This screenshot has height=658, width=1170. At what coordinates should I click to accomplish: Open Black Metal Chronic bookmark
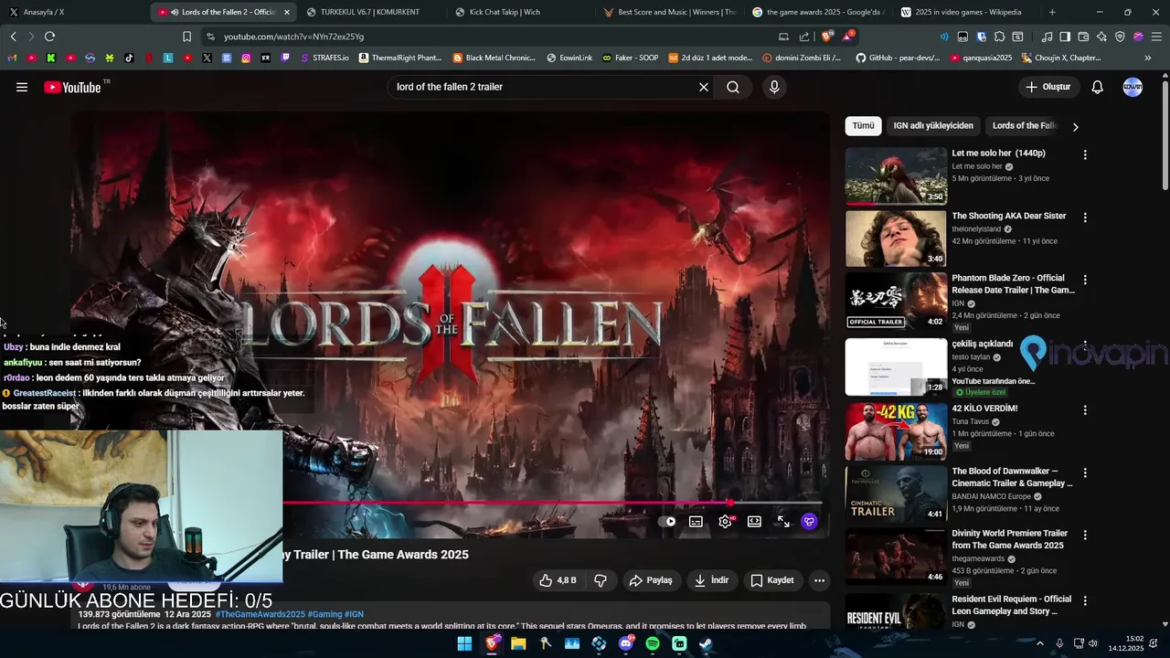[x=494, y=58]
